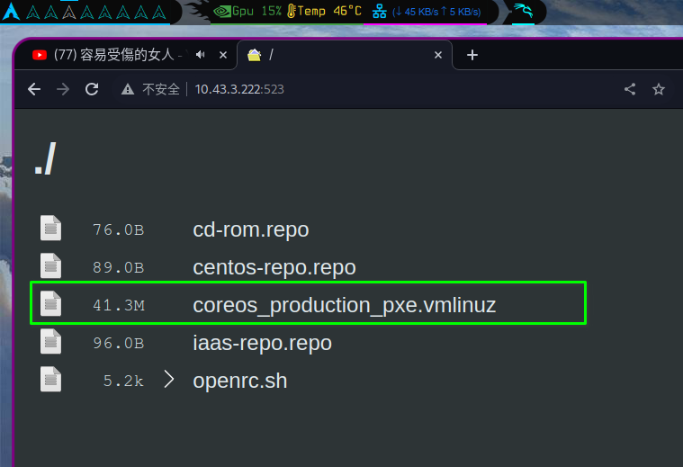
Task: Click the file icon for iaas-repo.repo
Action: [x=51, y=342]
